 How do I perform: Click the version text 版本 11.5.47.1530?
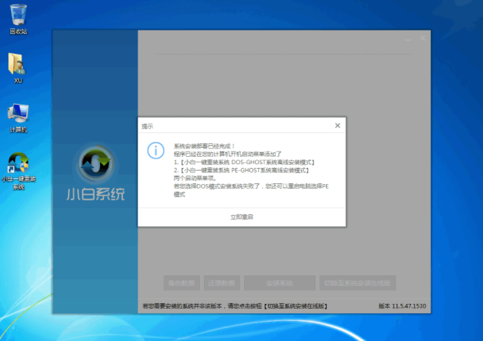(402, 306)
